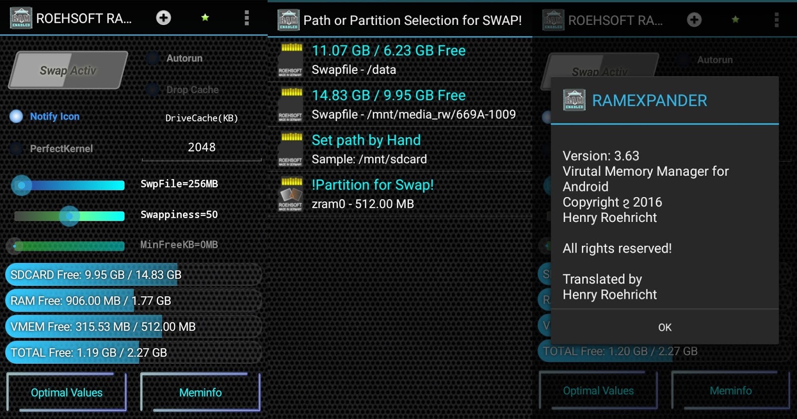Click the Swappiness slider handle
Screen dimensions: 797x419
coord(69,216)
